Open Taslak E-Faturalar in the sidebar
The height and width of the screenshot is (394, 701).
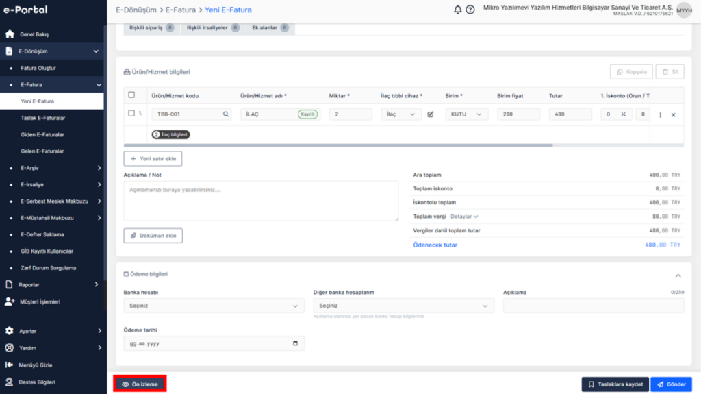[x=43, y=118]
